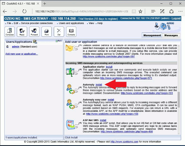Install the Application starter

109,67
